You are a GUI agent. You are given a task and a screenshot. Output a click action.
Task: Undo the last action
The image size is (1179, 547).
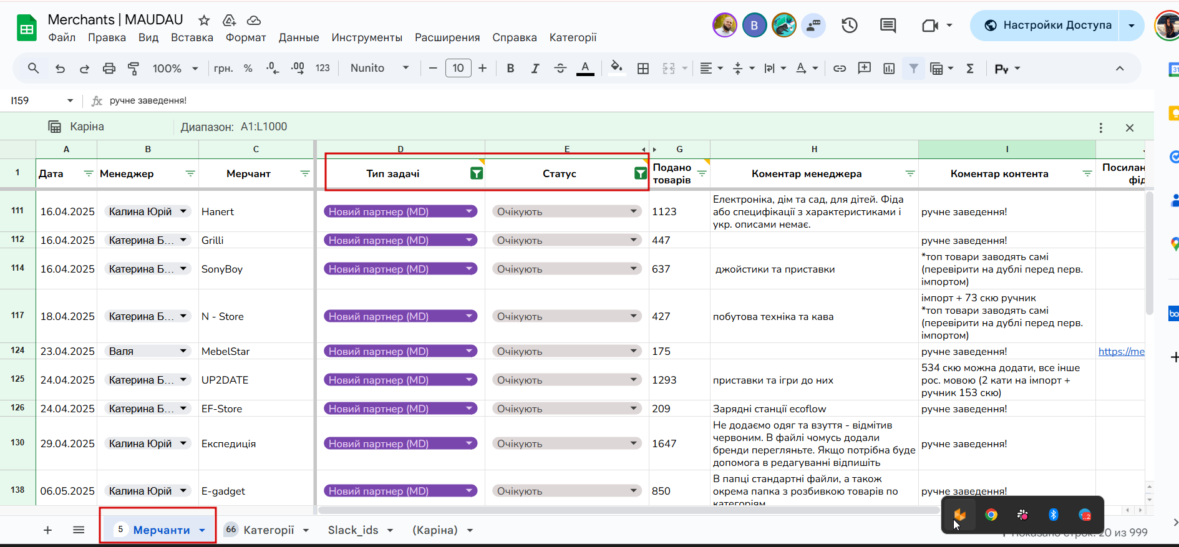pyautogui.click(x=60, y=69)
